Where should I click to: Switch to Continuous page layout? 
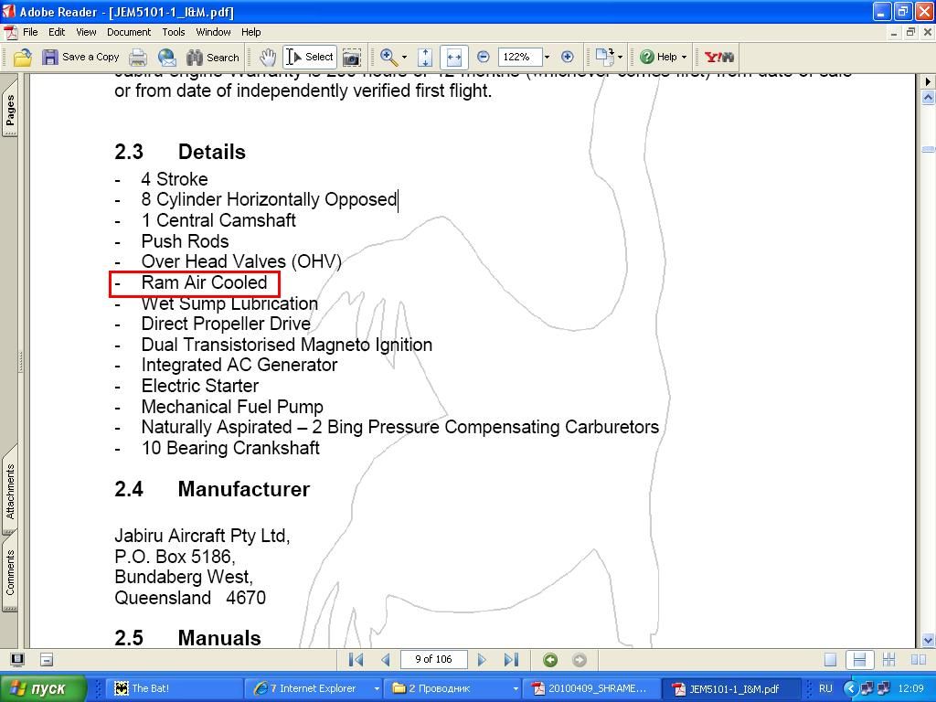click(x=859, y=660)
